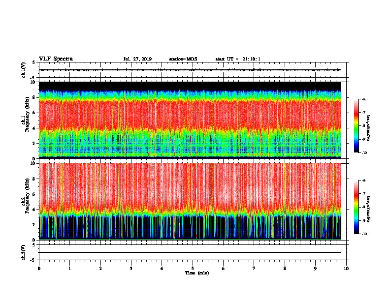Click the ch.1 PSD color scale bar
Screen dimensions: 390x301
pos(357,126)
